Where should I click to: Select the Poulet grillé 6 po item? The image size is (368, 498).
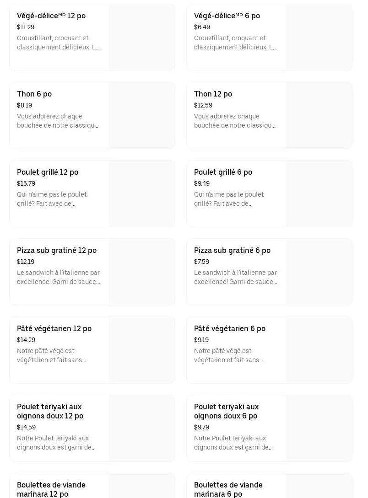[223, 172]
